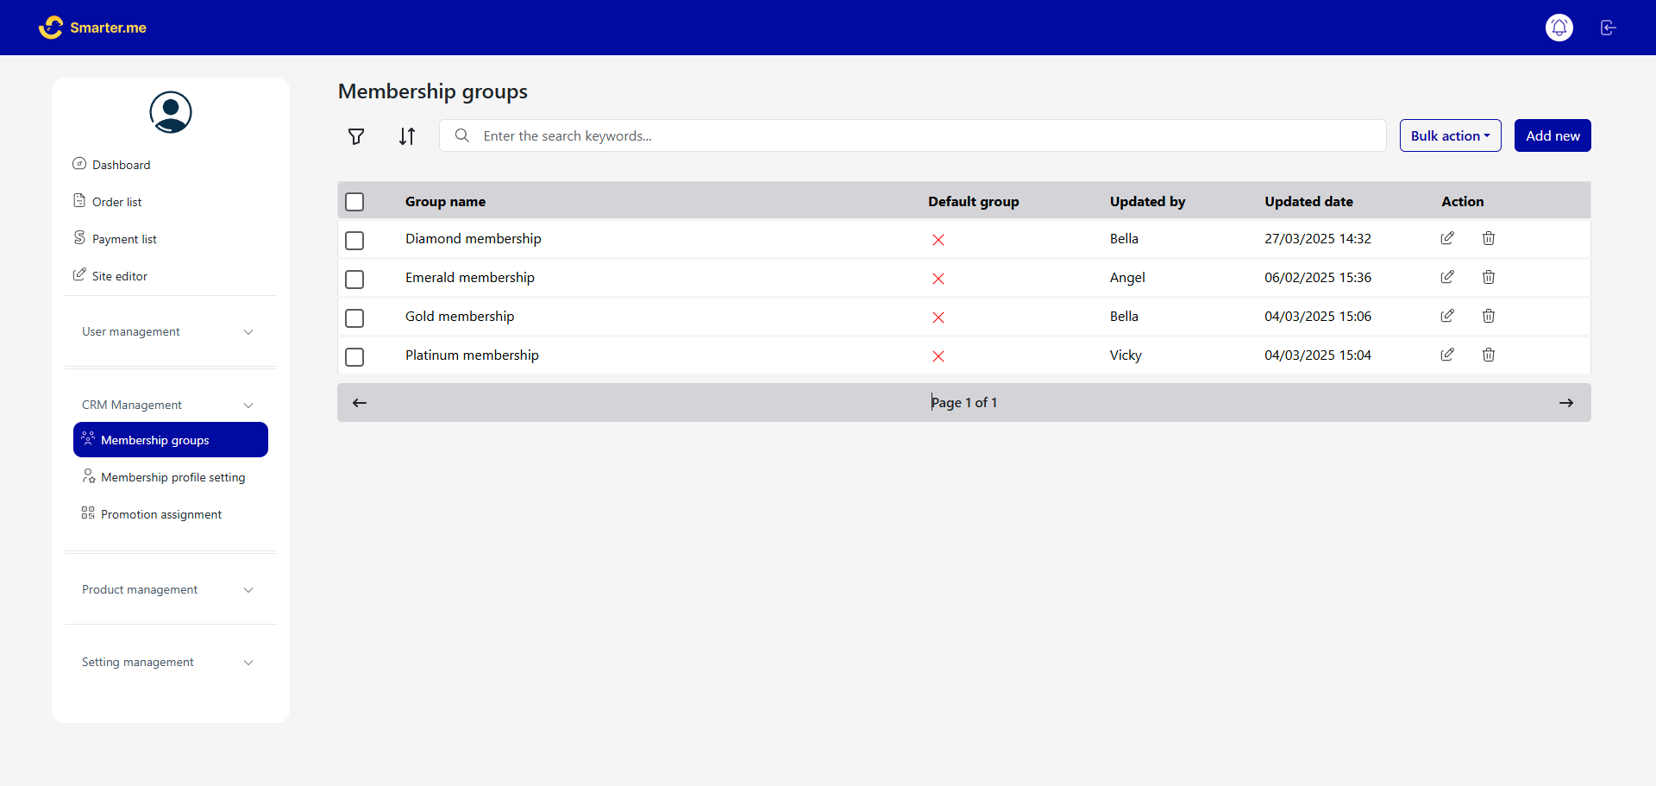Viewport: 1656px width, 786px height.
Task: Delete the Platinum membership group
Action: (1488, 355)
